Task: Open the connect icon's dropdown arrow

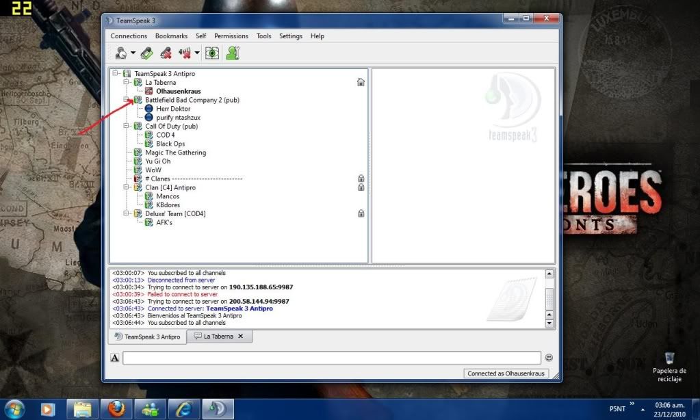Action: pos(133,53)
